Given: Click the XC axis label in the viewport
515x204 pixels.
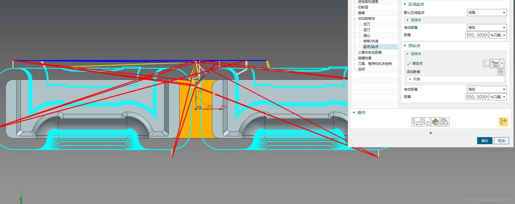Looking at the screenshot, I should (210, 106).
